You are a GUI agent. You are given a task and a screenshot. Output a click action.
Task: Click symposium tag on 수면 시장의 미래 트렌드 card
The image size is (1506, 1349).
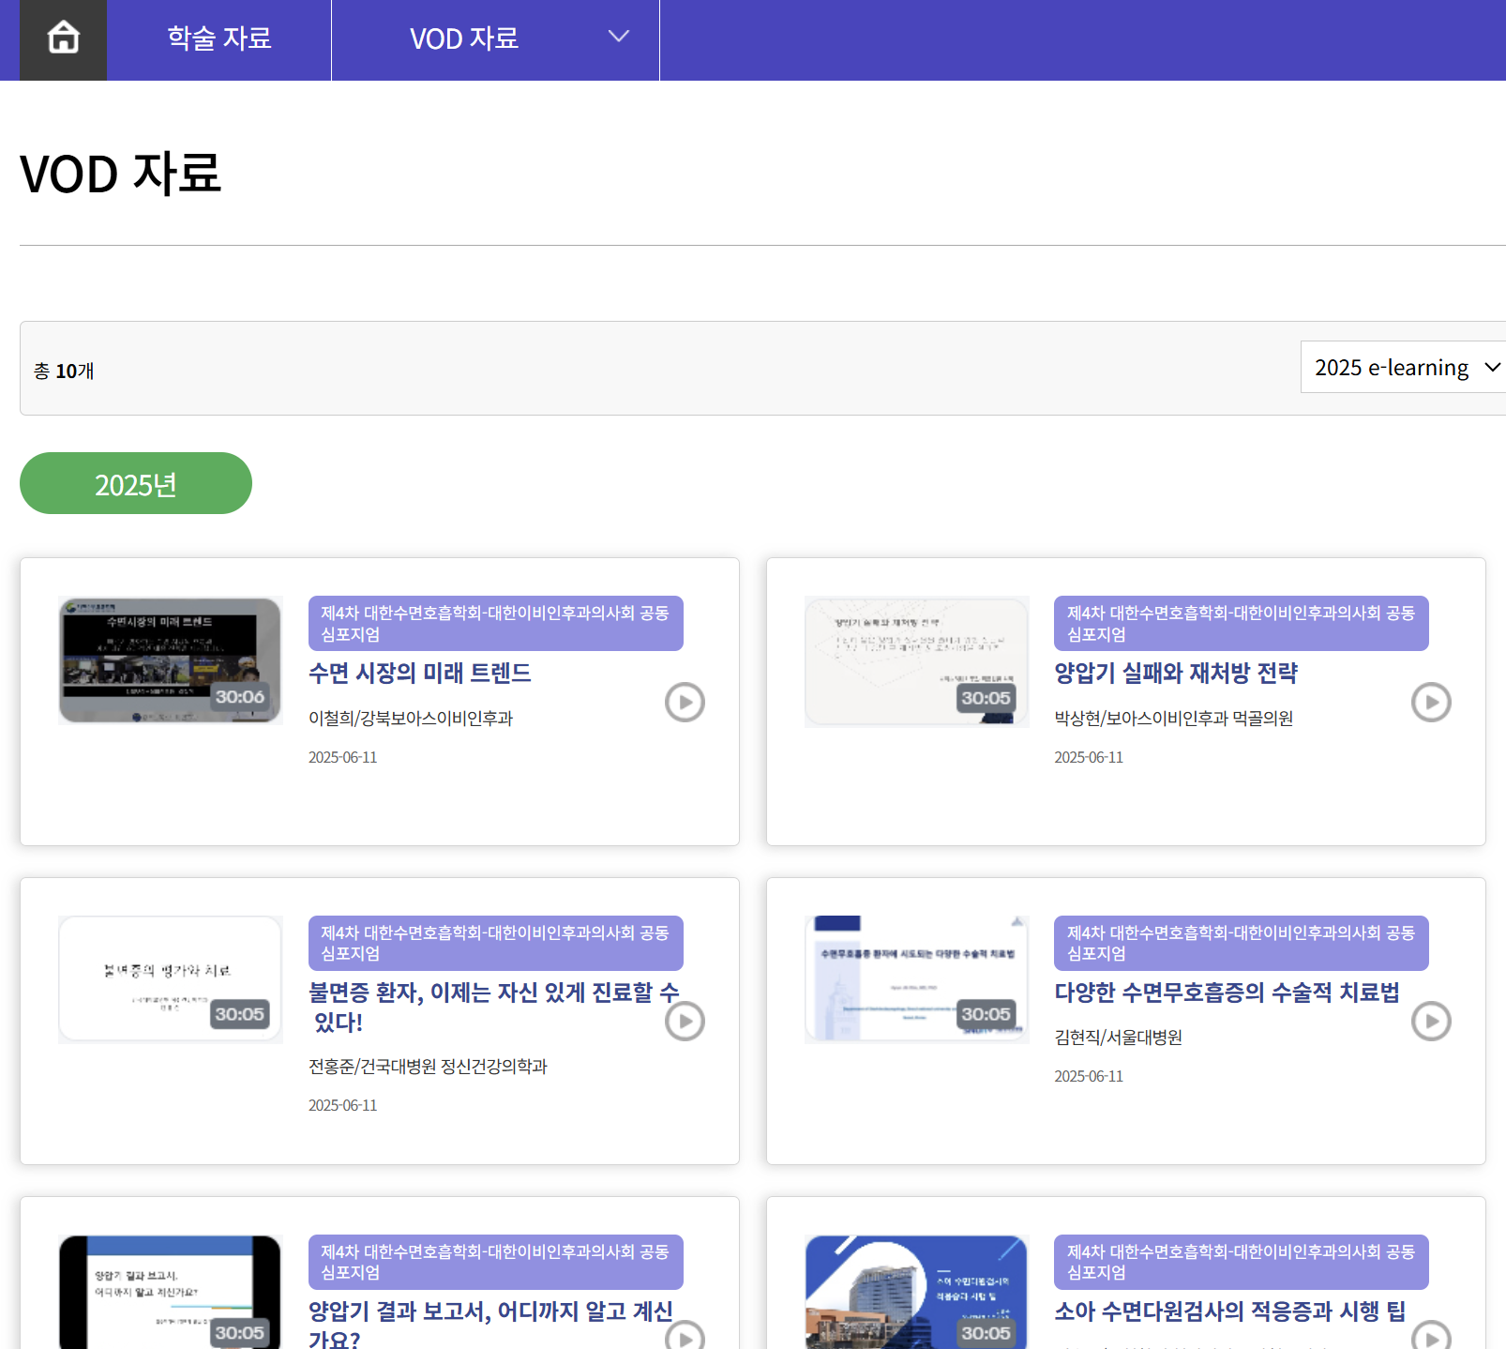(495, 623)
